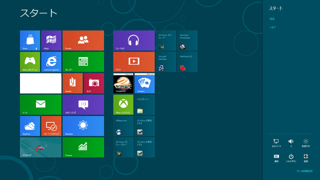Open the volume speaker control
Screen dimensions: 320x180
tap(291, 143)
